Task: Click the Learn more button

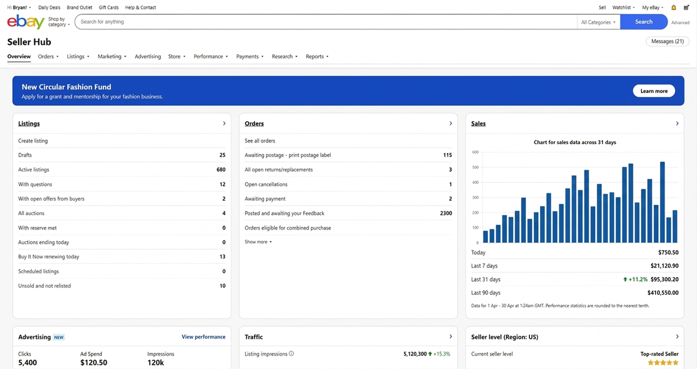Action: [x=653, y=91]
